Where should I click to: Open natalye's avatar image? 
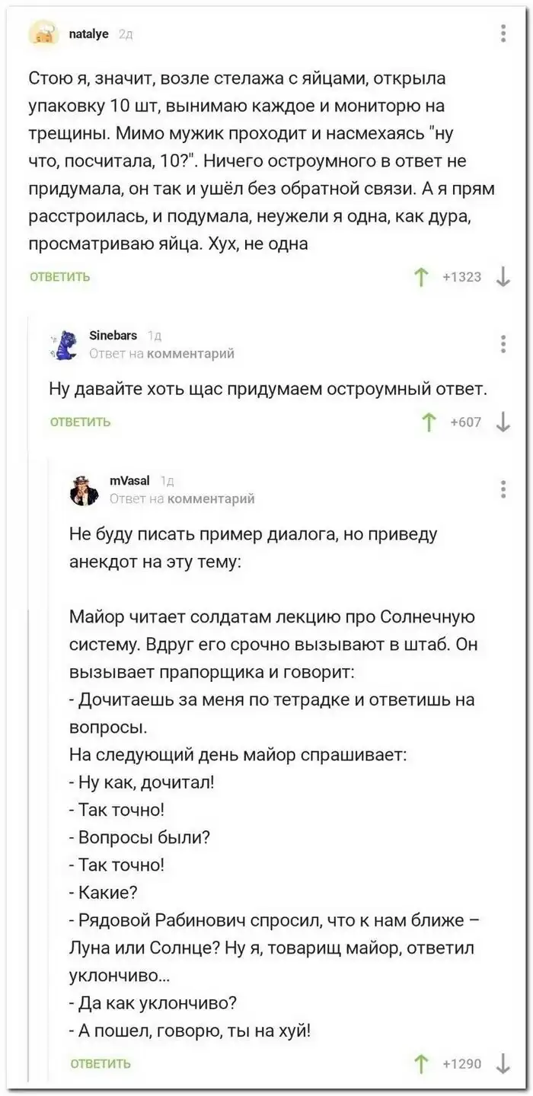(x=46, y=35)
